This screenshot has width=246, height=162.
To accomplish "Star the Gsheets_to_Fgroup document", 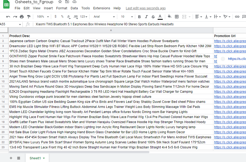I will click(x=60, y=2).
